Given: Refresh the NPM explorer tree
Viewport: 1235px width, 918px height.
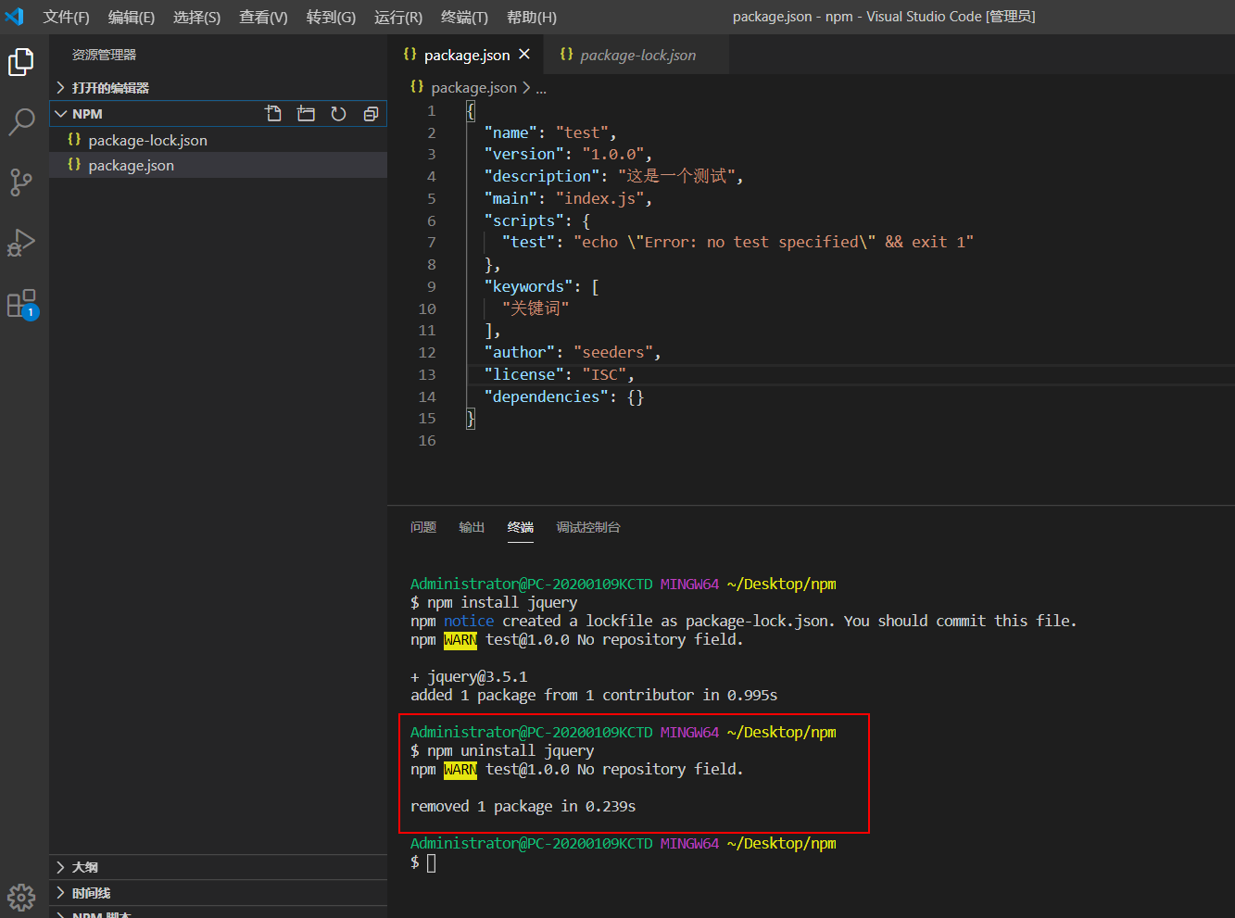Looking at the screenshot, I should pyautogui.click(x=338, y=114).
